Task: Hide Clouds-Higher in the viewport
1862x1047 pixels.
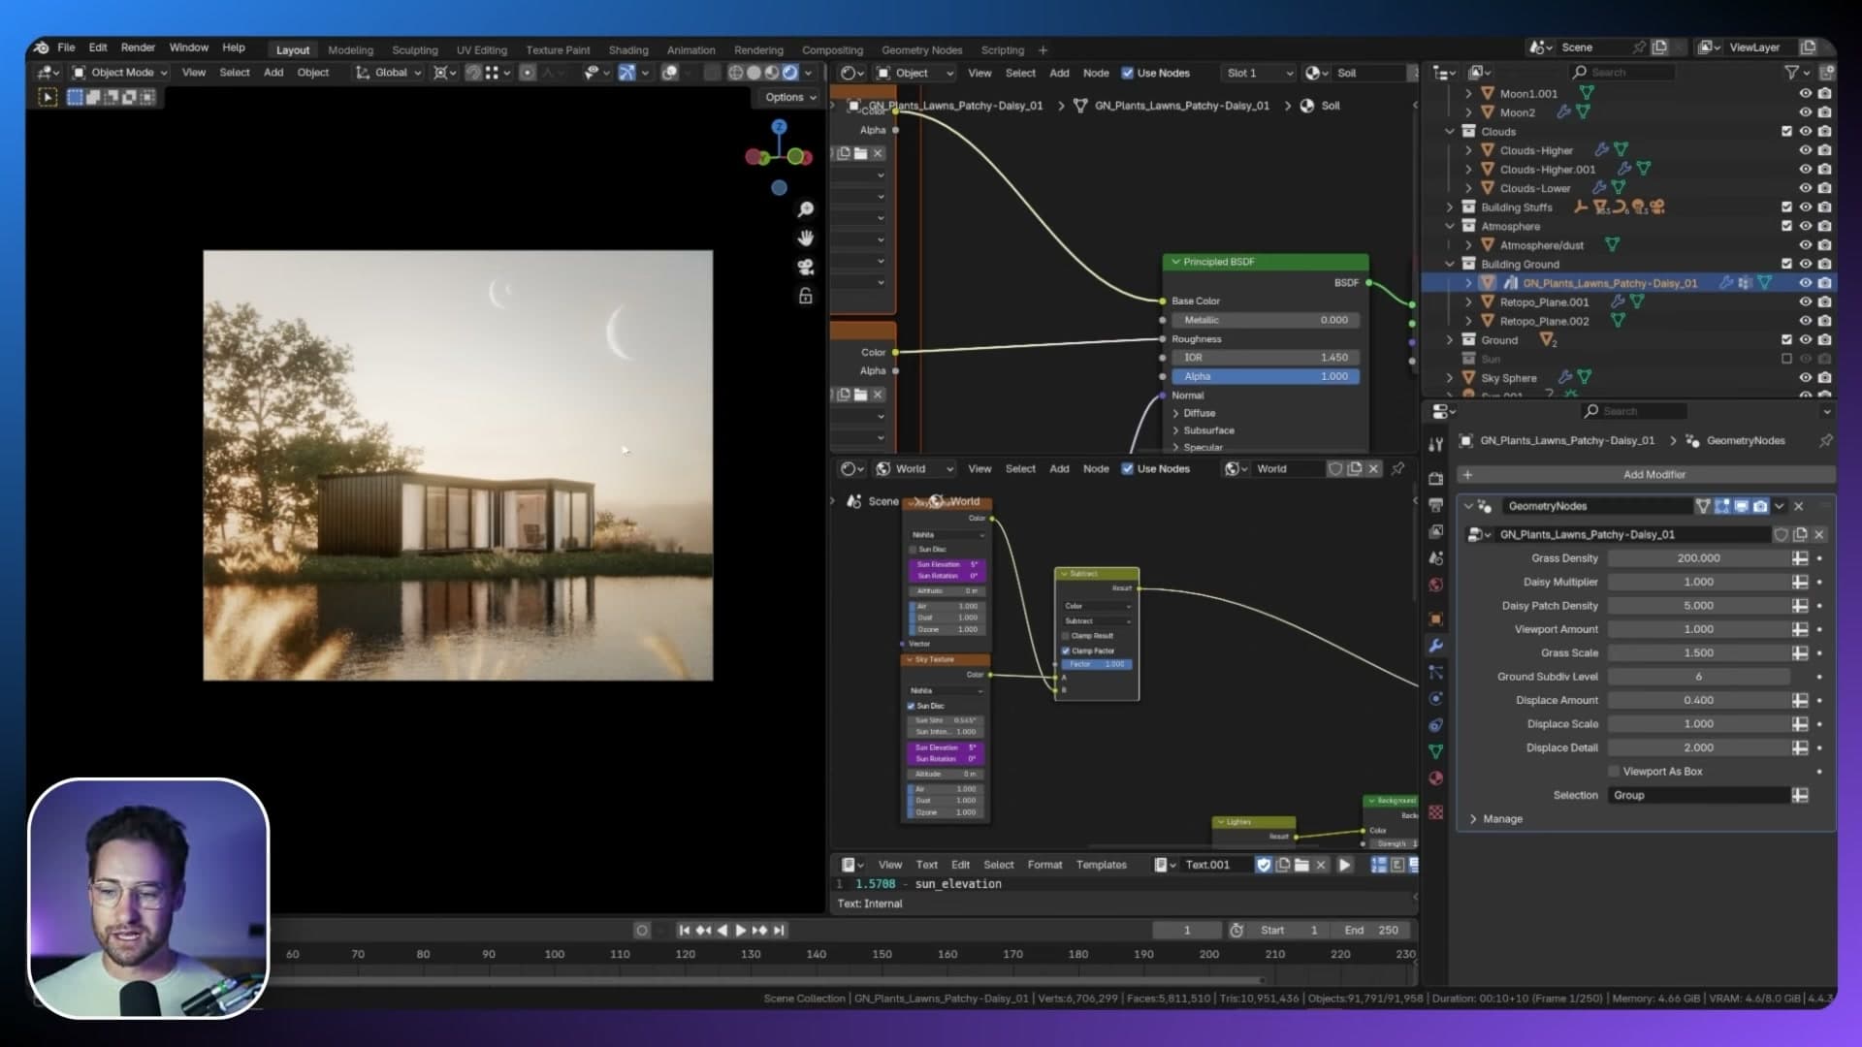Action: click(x=1806, y=150)
